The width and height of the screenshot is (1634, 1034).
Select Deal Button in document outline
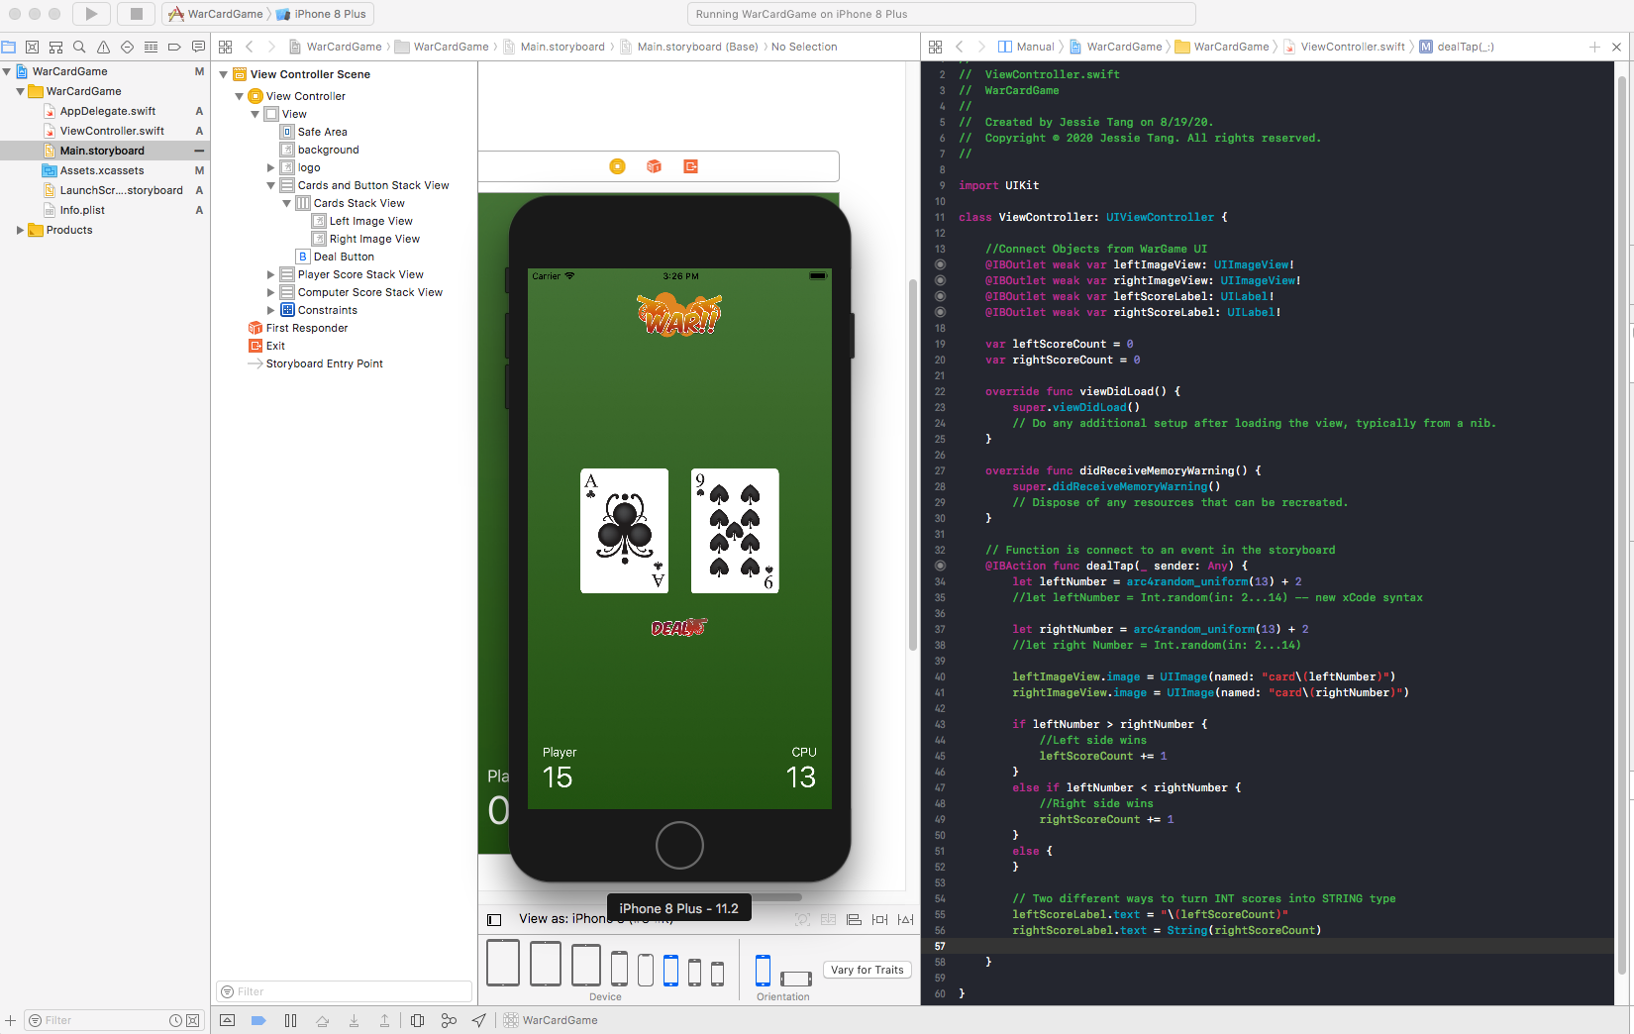click(x=344, y=257)
